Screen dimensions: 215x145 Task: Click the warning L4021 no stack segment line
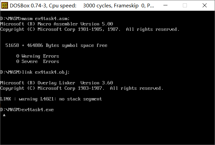[51, 99]
